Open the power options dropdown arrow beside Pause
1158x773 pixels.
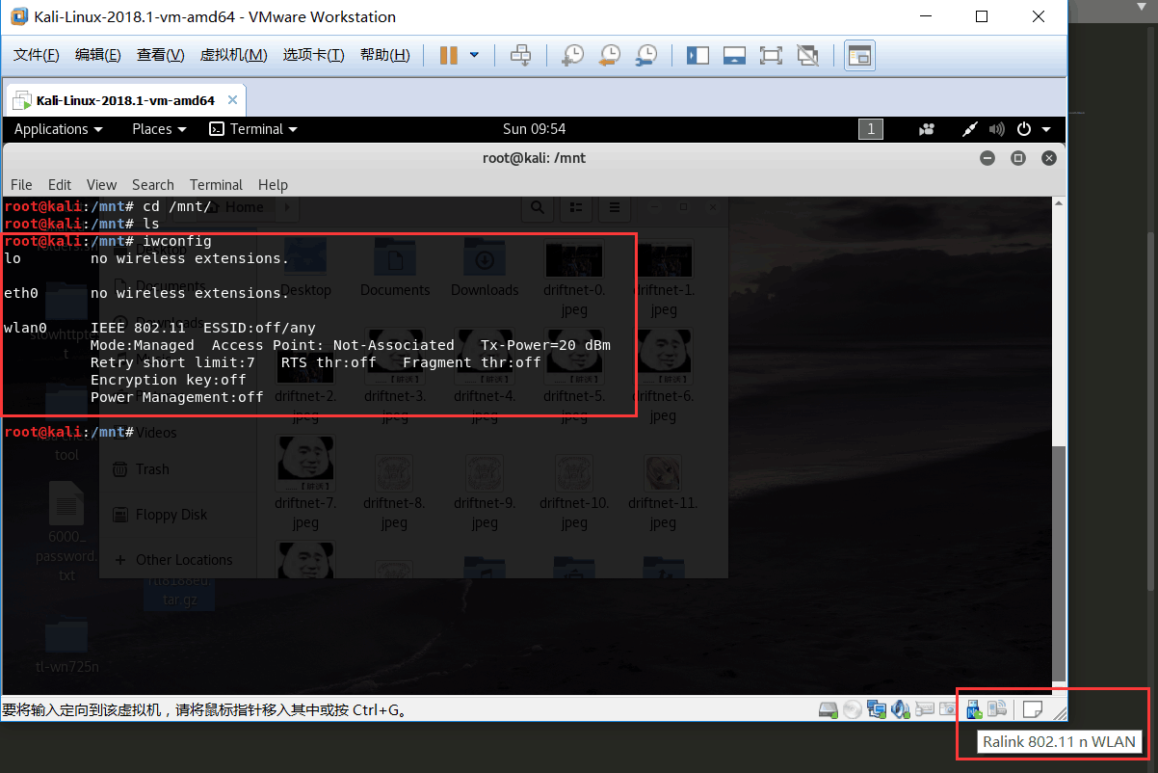(474, 55)
